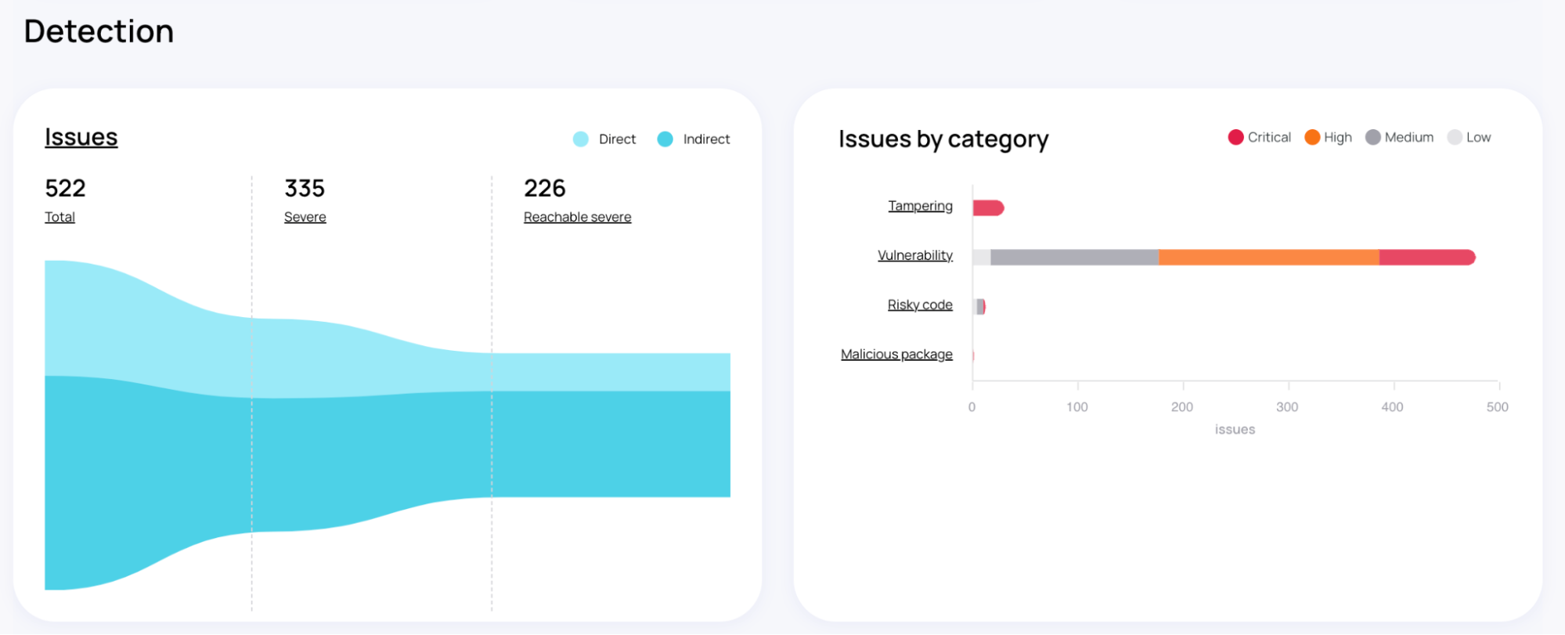The width and height of the screenshot is (1565, 635).
Task: Open the Issues heading link
Action: pos(81,137)
